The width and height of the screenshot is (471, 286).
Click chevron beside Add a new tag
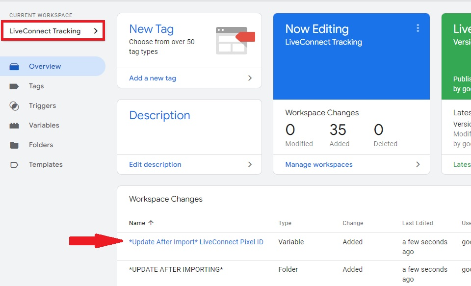point(250,78)
